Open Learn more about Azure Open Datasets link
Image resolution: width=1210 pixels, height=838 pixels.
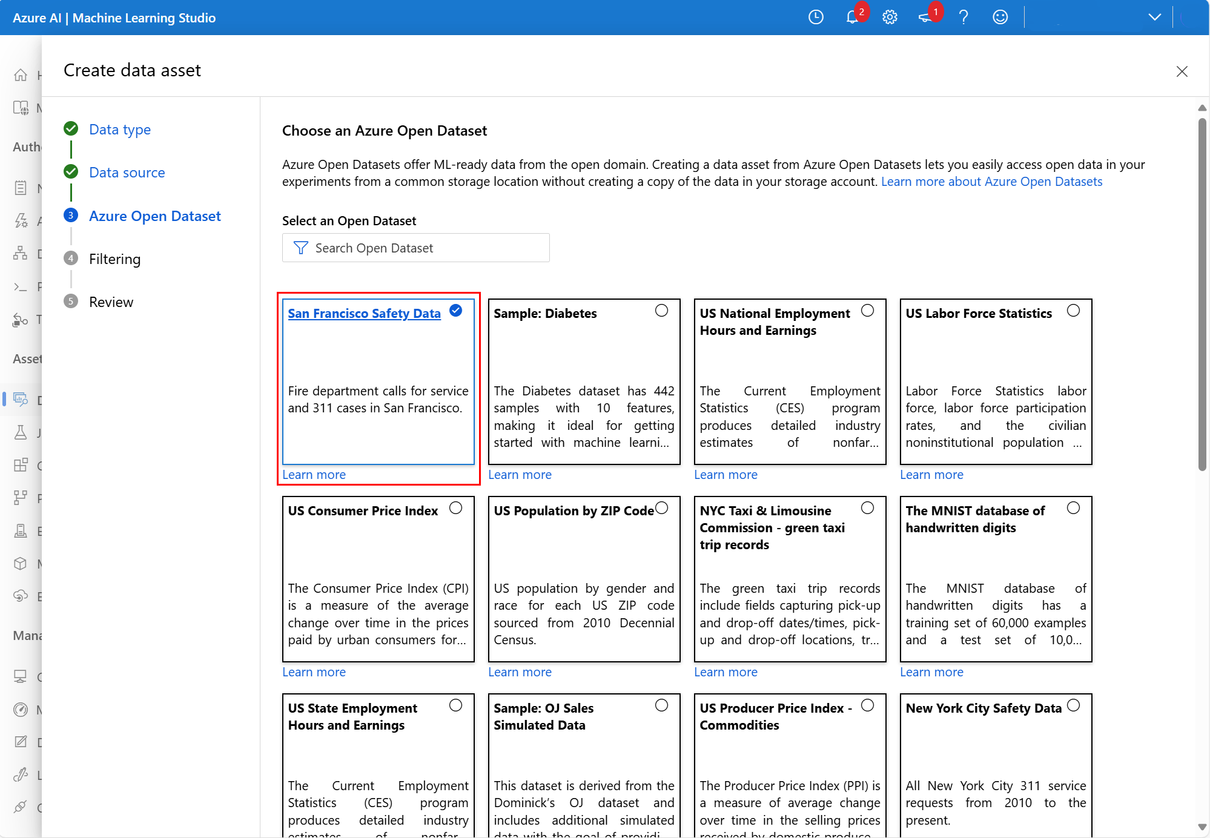click(991, 182)
